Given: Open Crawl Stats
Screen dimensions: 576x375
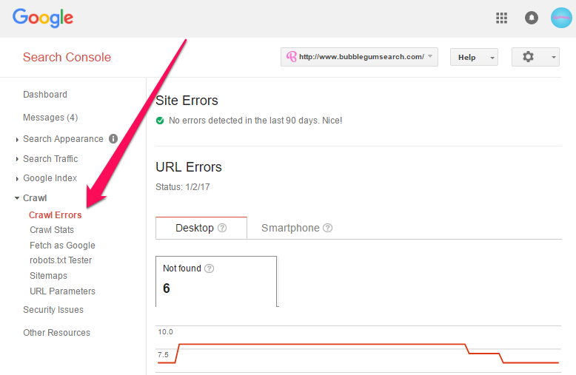Looking at the screenshot, I should 52,230.
